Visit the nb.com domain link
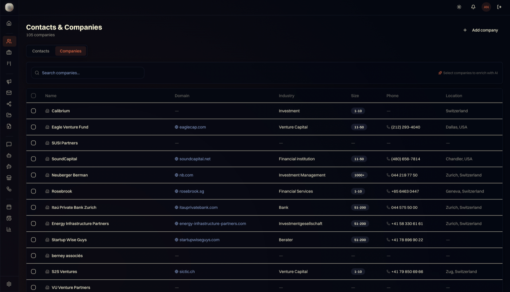 186,175
